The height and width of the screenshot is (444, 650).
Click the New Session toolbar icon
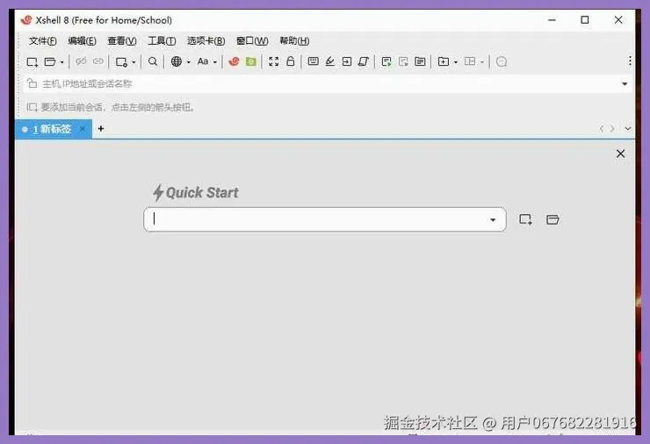[x=32, y=61]
